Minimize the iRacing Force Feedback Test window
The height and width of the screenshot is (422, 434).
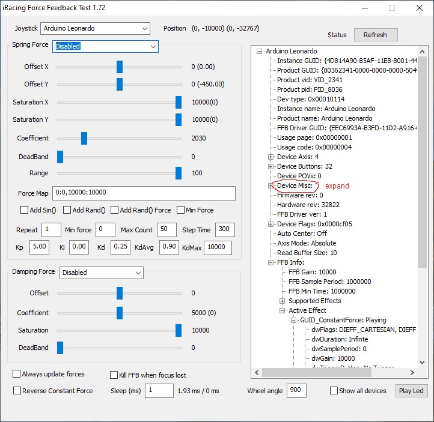pos(365,8)
